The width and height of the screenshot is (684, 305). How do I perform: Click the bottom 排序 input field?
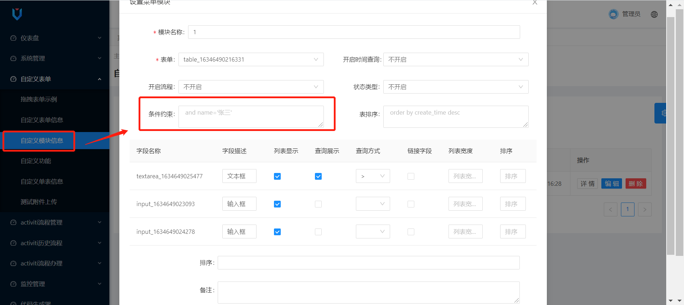[368, 263]
